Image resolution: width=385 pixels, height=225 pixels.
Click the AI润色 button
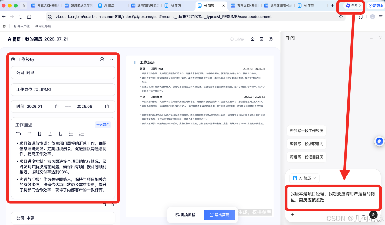pos(103,125)
